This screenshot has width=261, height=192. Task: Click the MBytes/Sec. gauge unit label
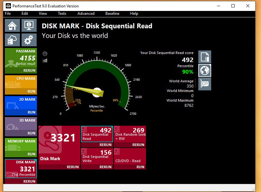[x=97, y=106]
